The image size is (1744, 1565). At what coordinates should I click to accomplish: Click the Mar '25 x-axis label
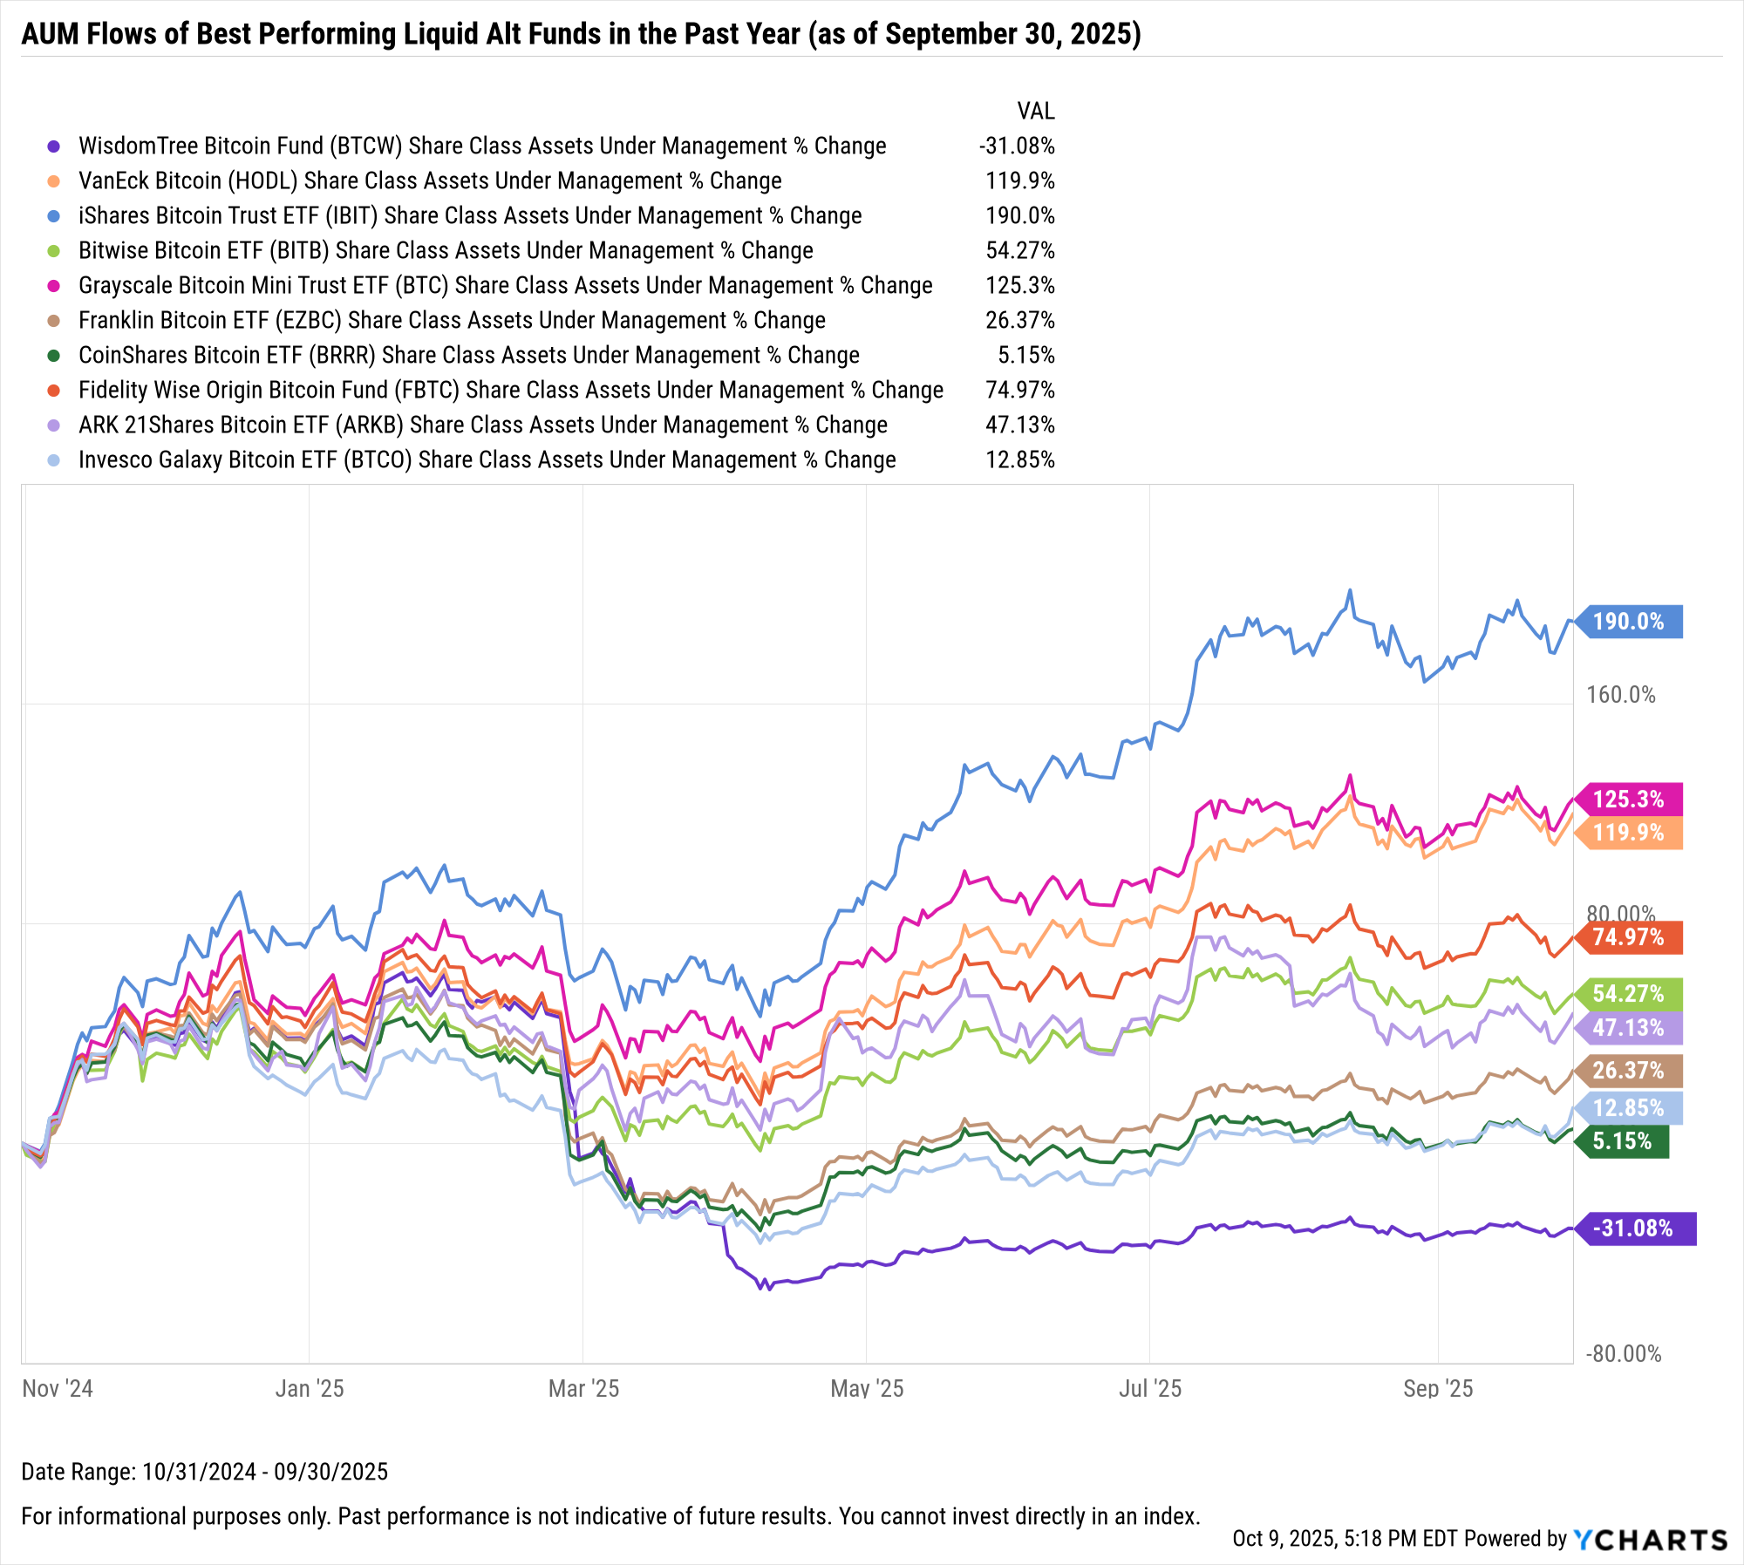pyautogui.click(x=583, y=1389)
